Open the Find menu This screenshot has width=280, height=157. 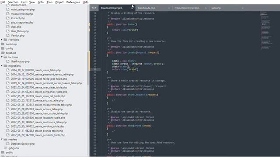click(24, 2)
